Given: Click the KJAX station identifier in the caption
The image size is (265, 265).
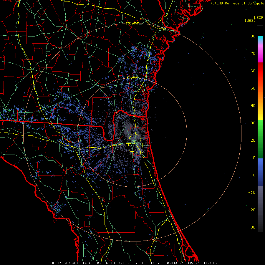Looking at the screenshot, I should [x=173, y=263].
